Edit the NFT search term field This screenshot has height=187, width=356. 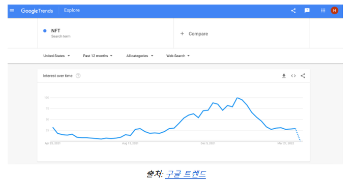tap(106, 33)
